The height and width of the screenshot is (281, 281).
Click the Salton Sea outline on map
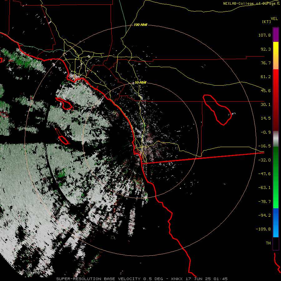(217, 110)
